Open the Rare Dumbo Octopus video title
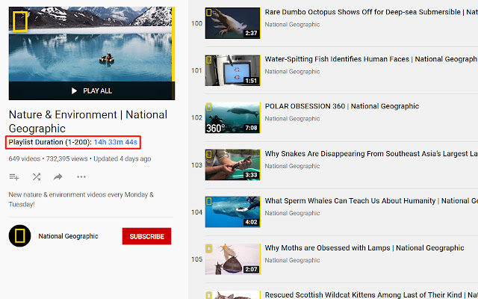This screenshot has width=478, height=299. pyautogui.click(x=371, y=12)
